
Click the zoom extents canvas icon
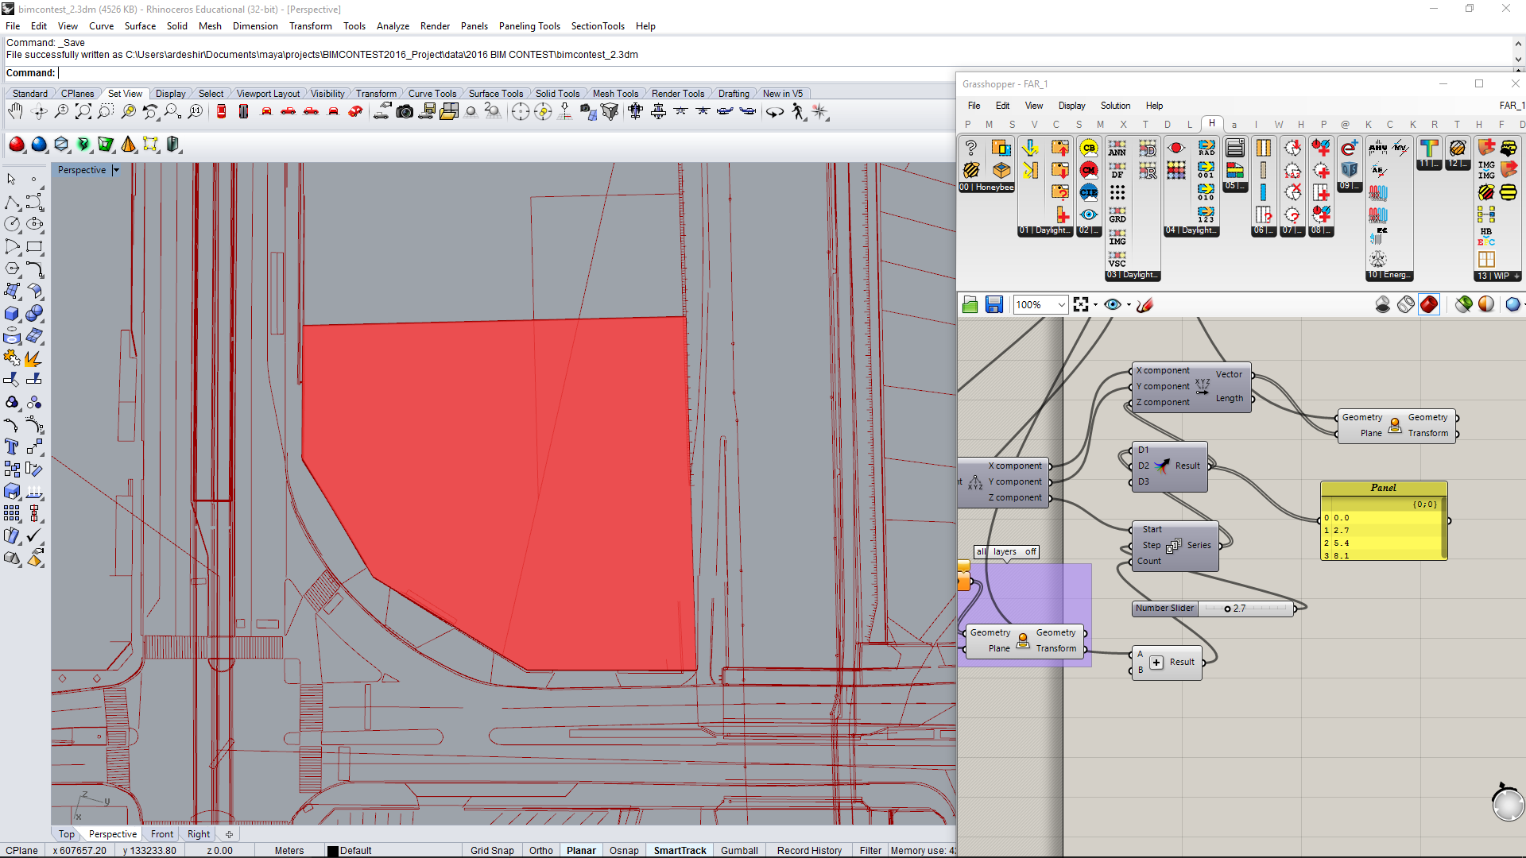1080,305
